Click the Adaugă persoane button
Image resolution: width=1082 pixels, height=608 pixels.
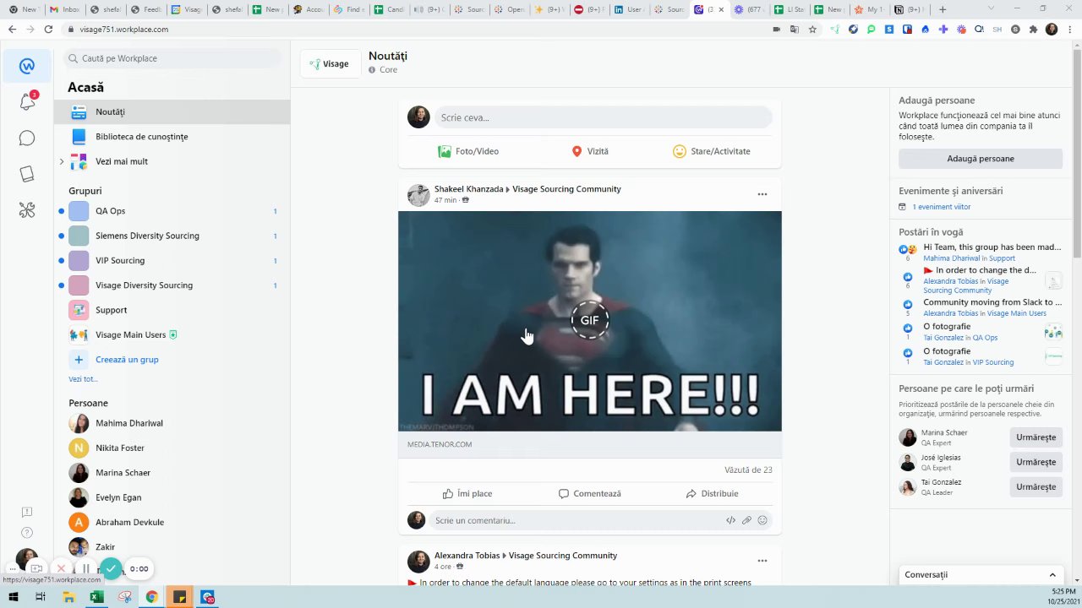click(x=981, y=159)
